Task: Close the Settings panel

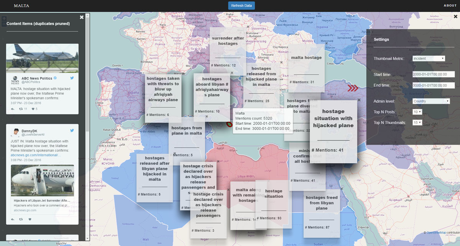Action: pyautogui.click(x=455, y=16)
